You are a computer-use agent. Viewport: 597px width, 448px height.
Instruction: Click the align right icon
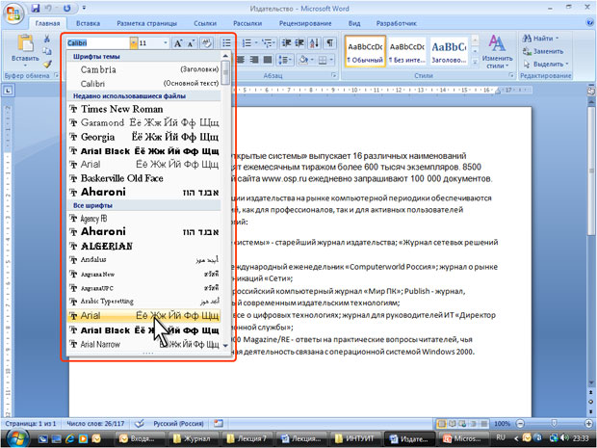254,60
